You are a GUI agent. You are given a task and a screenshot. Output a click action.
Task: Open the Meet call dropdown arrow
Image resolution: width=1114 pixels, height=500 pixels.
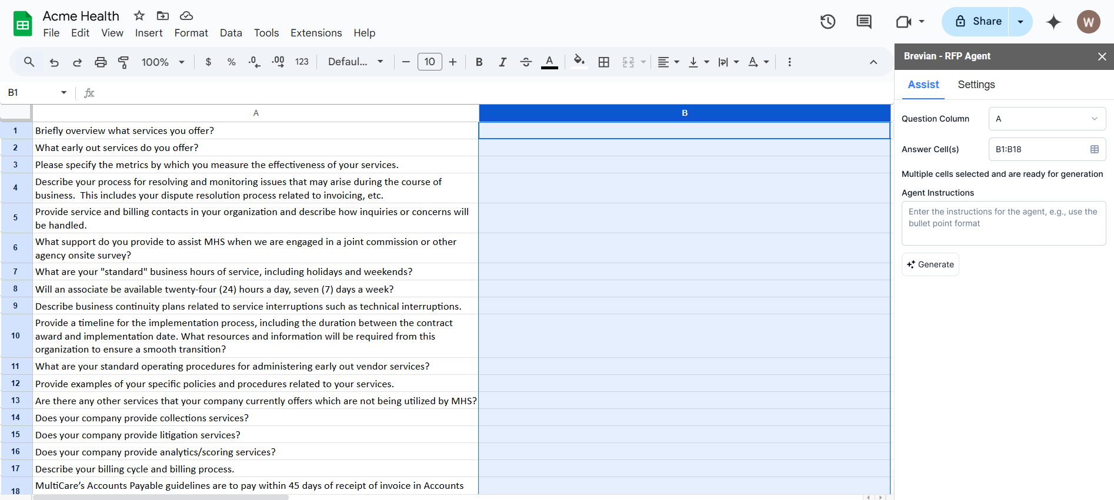[x=922, y=22]
